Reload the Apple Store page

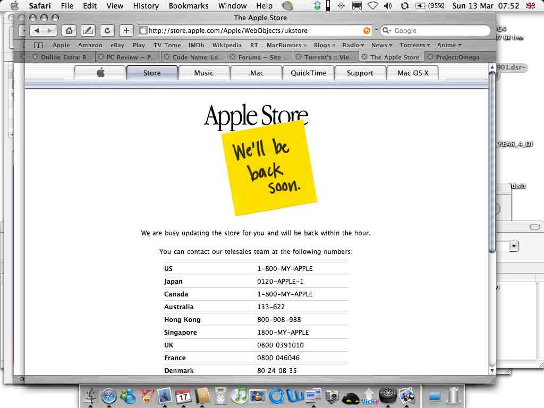click(107, 30)
